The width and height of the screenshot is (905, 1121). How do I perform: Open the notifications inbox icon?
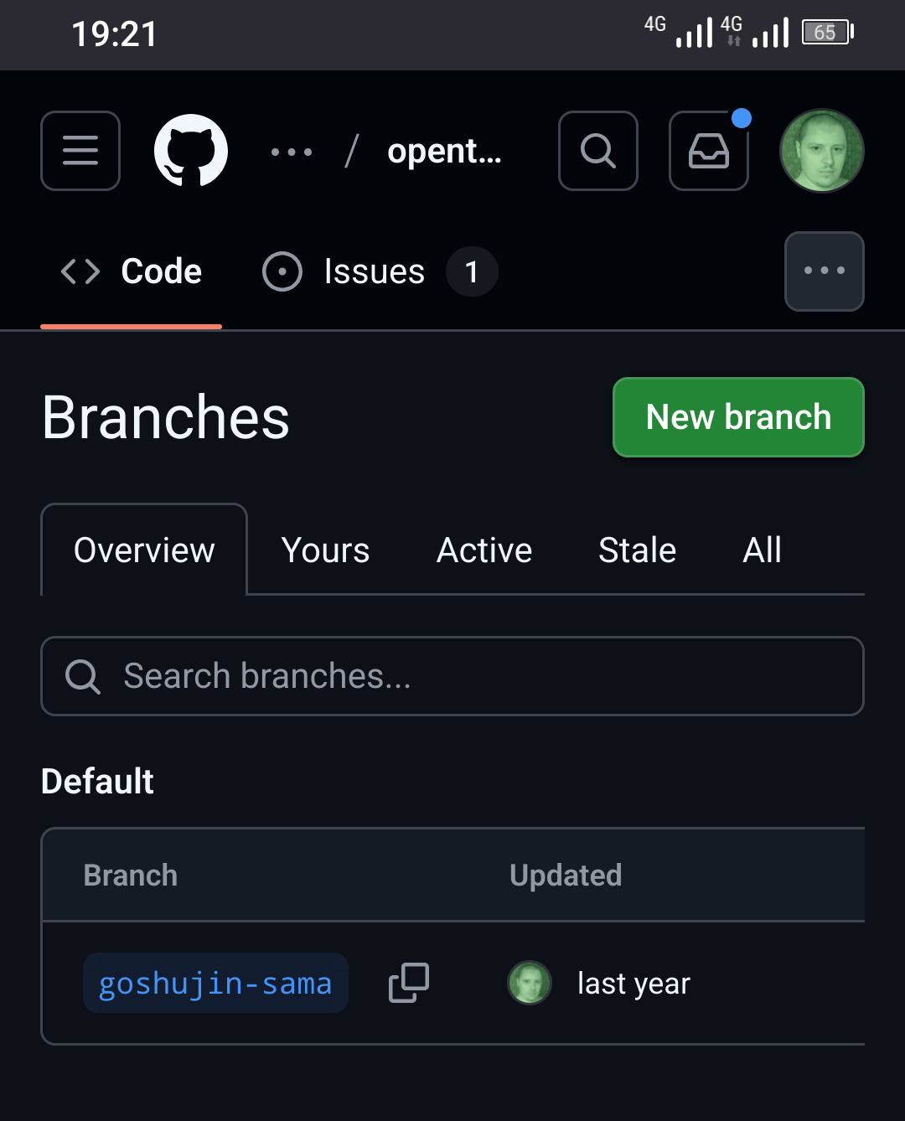tap(709, 151)
